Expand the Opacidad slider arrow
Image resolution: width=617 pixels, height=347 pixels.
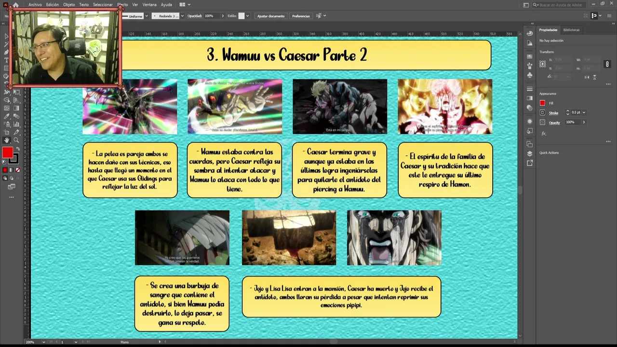pos(223,16)
